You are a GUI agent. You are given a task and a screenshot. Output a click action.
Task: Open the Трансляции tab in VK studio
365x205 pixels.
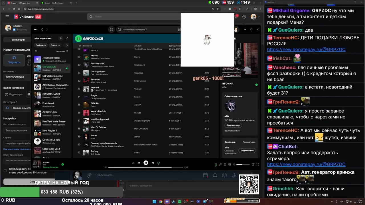[17, 40]
